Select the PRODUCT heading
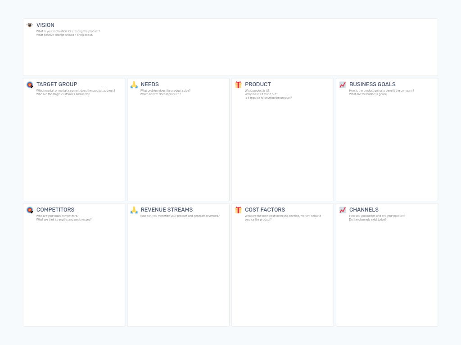 [x=258, y=84]
